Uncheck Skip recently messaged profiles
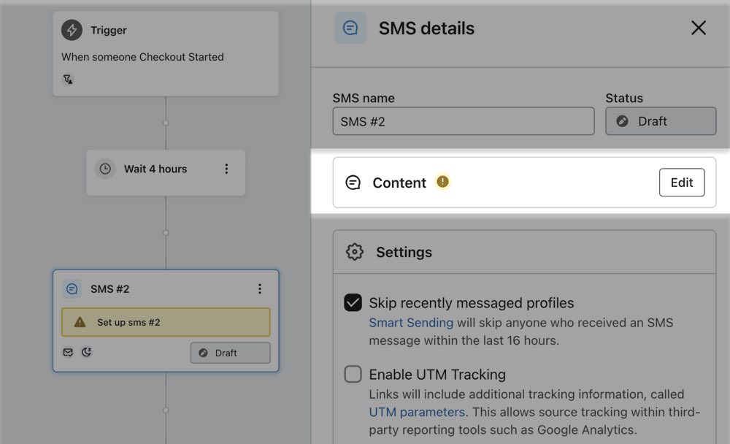The width and height of the screenshot is (730, 444). point(353,302)
